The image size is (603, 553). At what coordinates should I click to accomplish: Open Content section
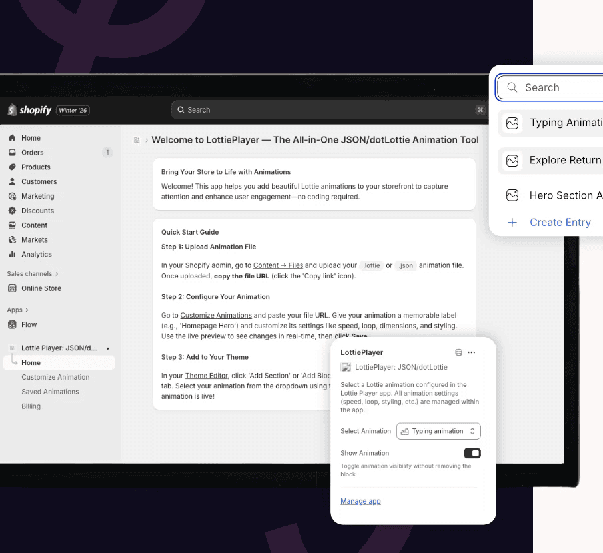tap(34, 225)
